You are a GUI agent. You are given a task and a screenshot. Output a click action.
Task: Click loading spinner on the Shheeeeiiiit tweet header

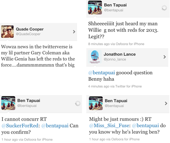pos(164,8)
